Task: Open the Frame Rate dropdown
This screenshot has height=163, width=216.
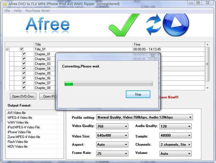Action: 112,154
